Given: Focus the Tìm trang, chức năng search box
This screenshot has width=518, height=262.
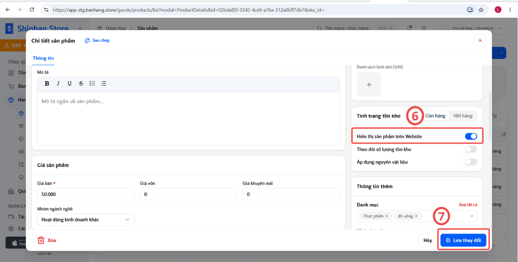Looking at the screenshot, I should tap(356, 28).
